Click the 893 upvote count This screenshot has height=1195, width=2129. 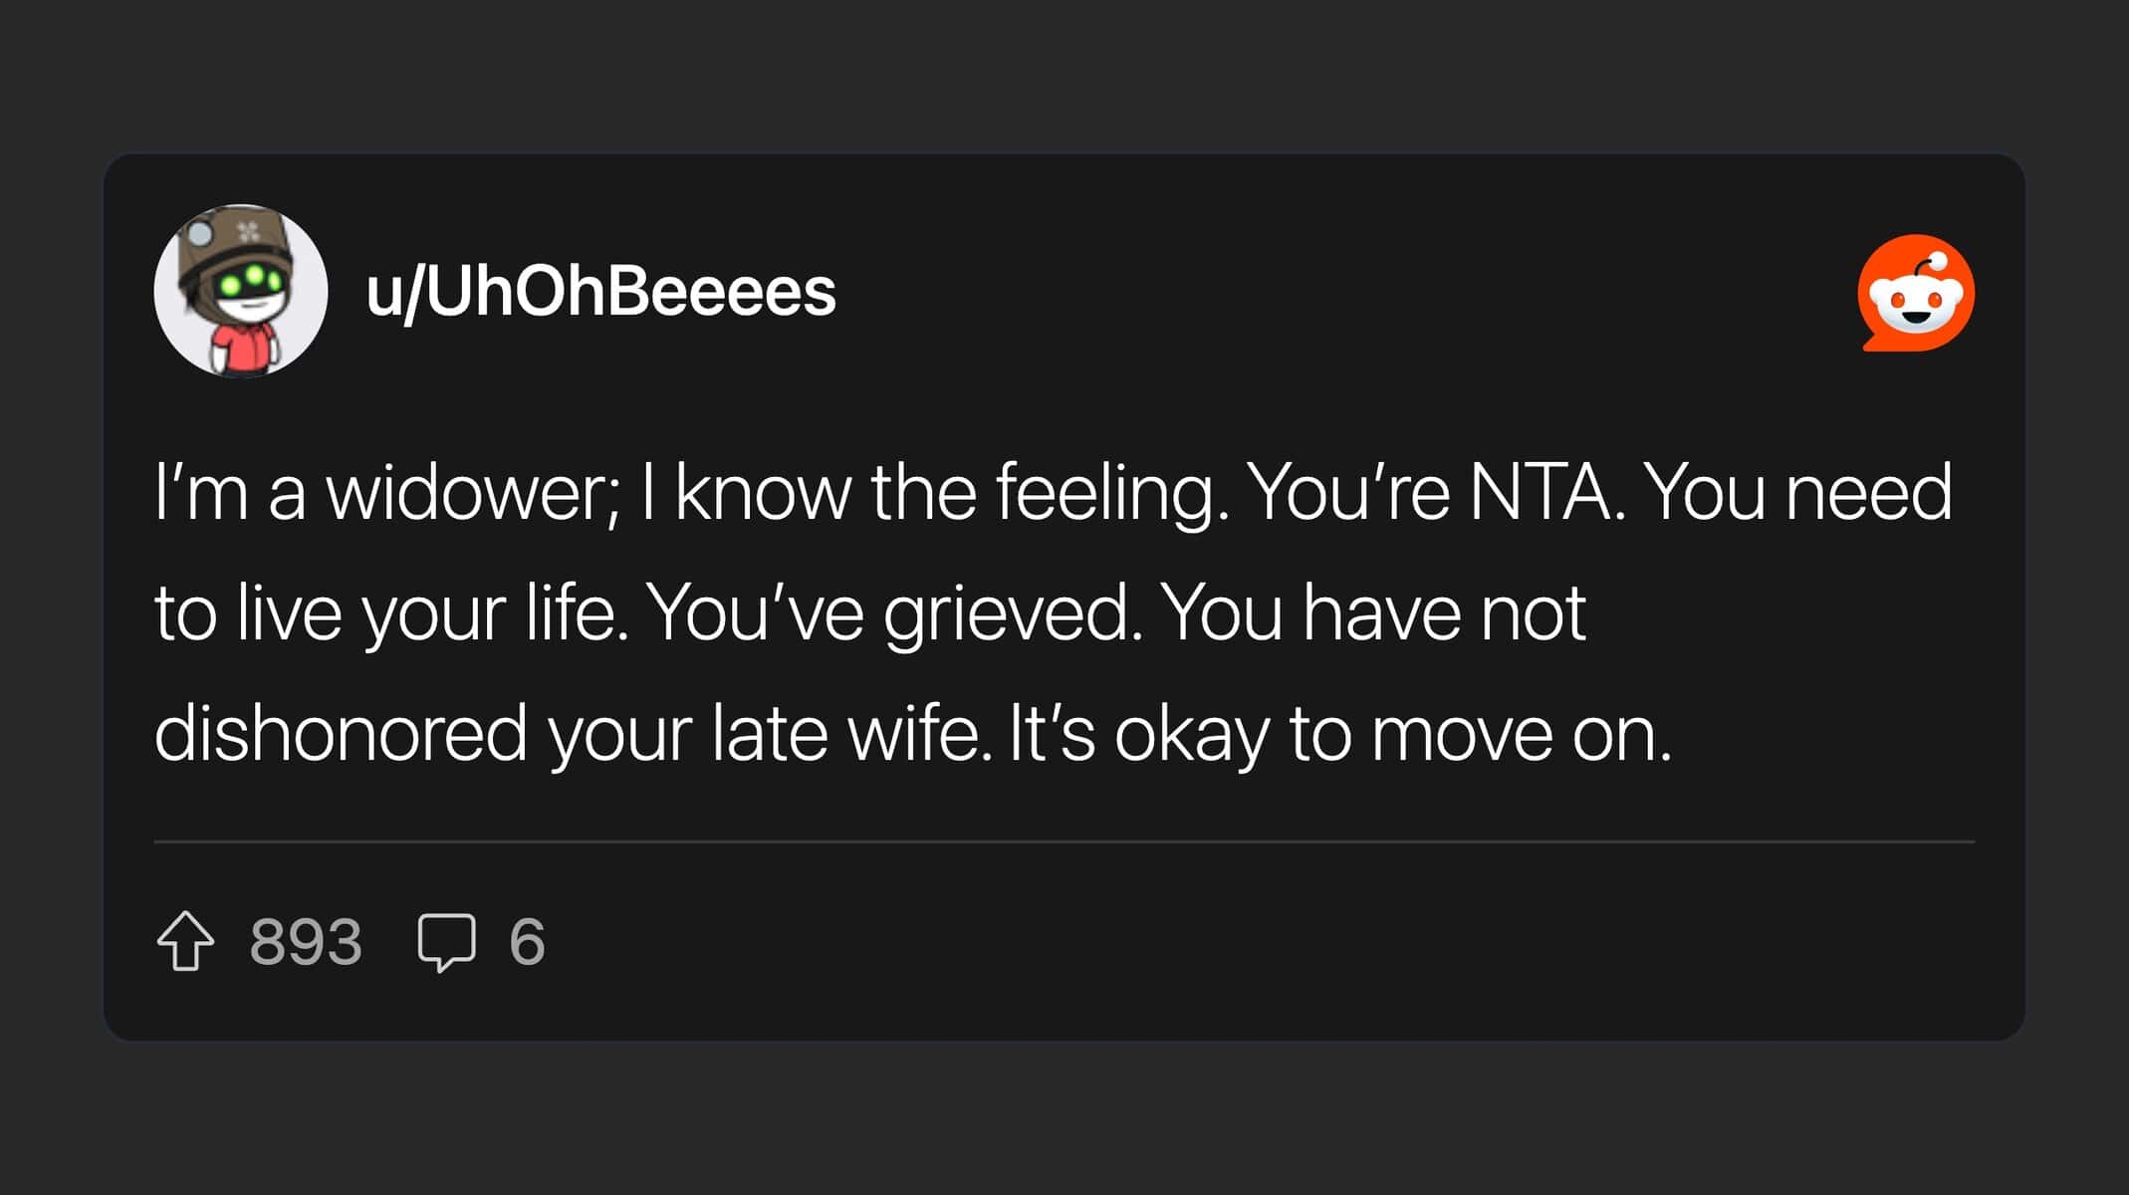pyautogui.click(x=306, y=942)
